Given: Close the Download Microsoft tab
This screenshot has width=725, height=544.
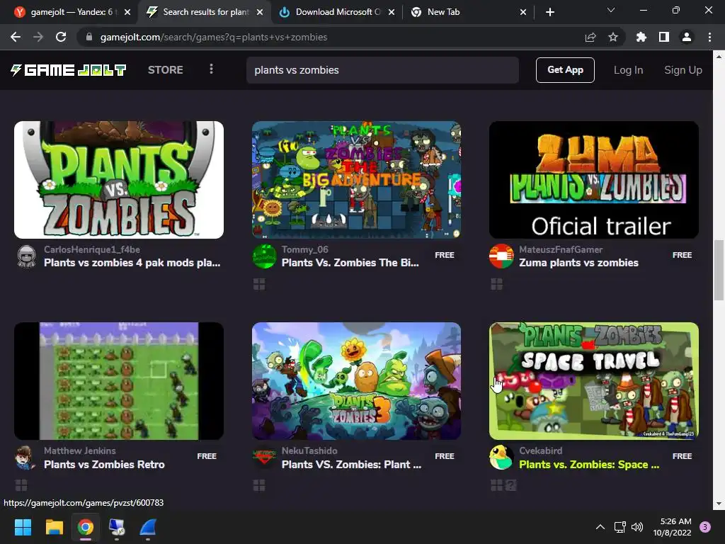Looking at the screenshot, I should tap(392, 12).
